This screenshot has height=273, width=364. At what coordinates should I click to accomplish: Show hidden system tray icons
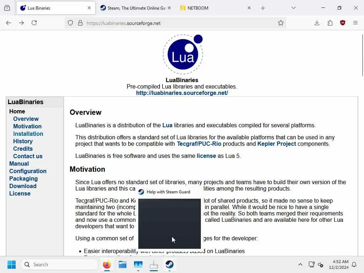[300, 264]
